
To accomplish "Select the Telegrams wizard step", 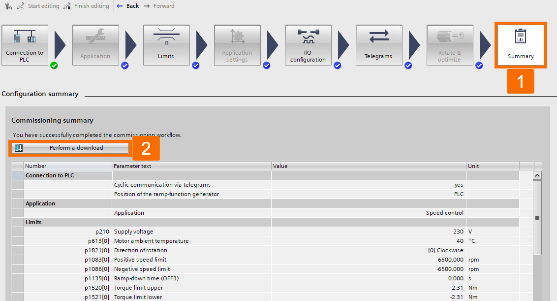I will 379,45.
